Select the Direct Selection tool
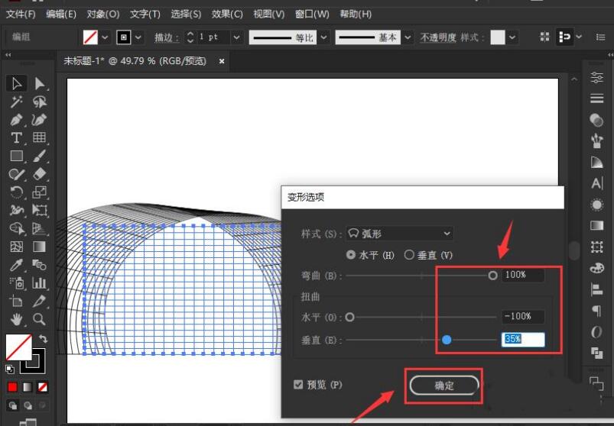The width and height of the screenshot is (614, 426). pyautogui.click(x=39, y=83)
